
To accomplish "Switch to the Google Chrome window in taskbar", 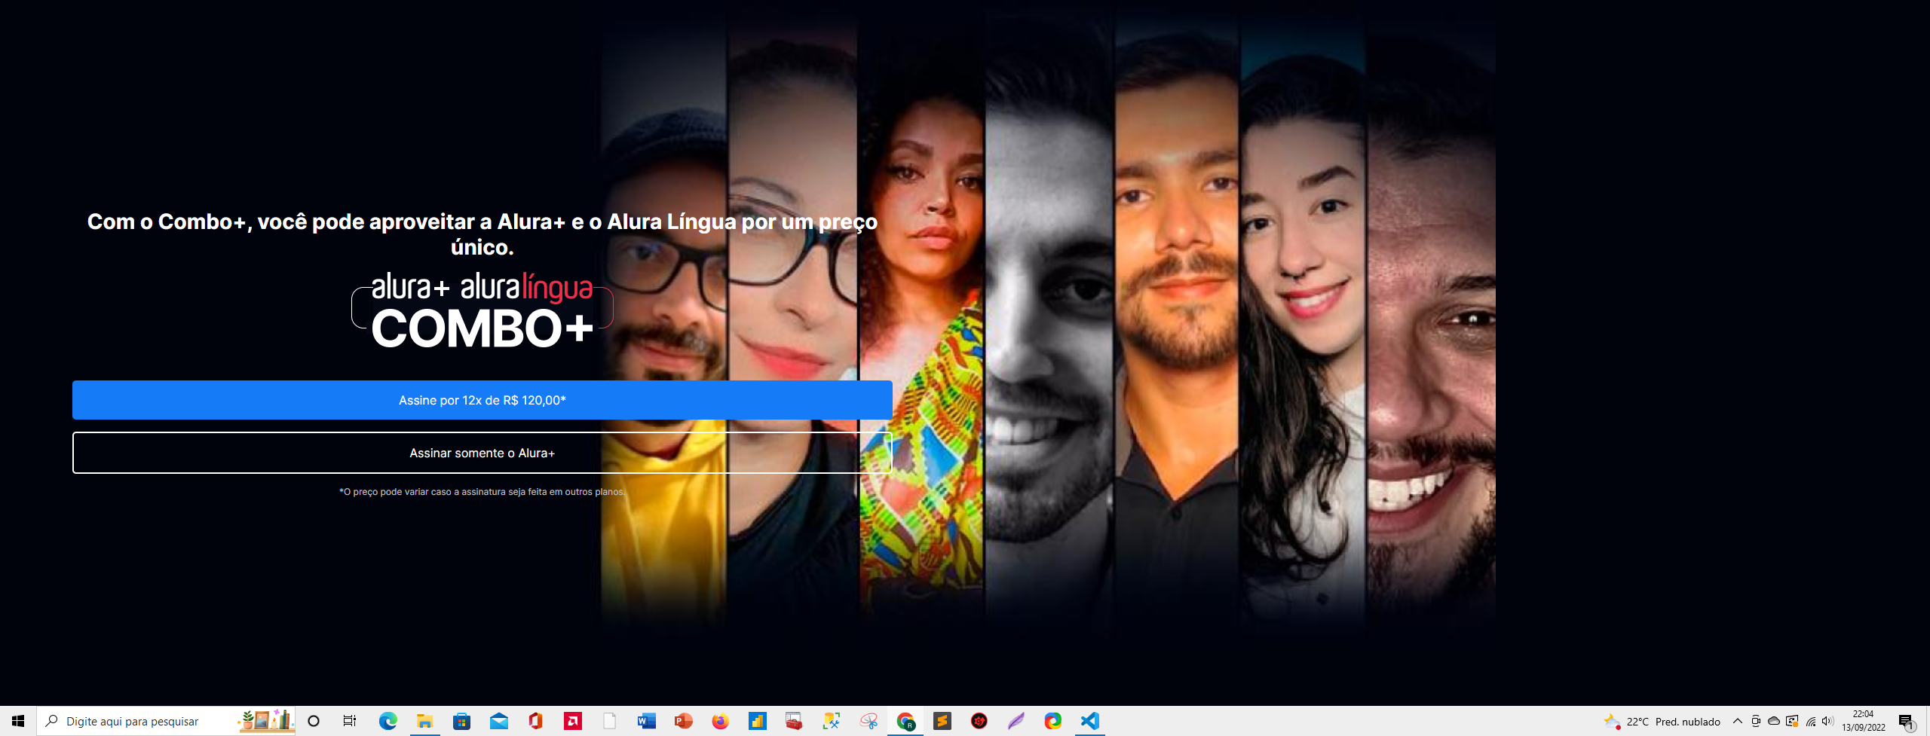I will 905,721.
